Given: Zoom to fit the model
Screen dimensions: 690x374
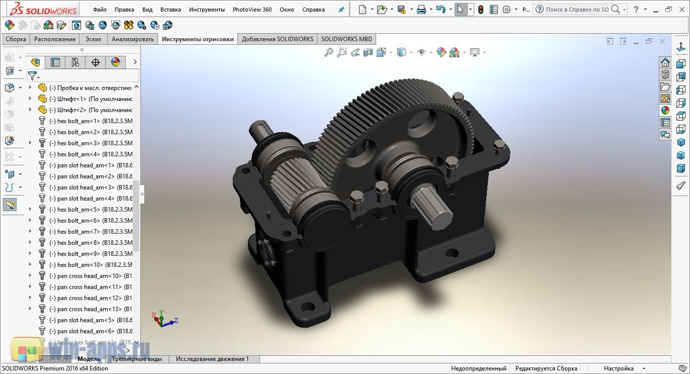Looking at the screenshot, I should pos(329,52).
